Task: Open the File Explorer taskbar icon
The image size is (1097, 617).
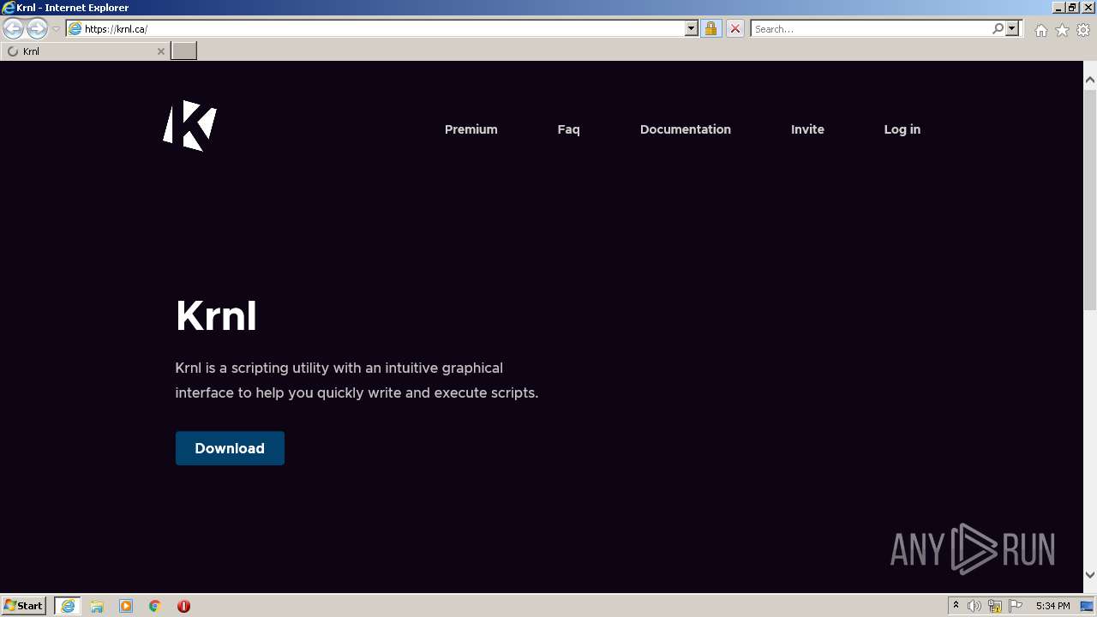Action: (97, 606)
